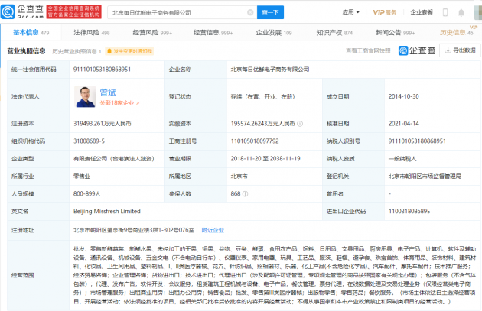
Task: Click the photo of legal representative
Action: 85,96
